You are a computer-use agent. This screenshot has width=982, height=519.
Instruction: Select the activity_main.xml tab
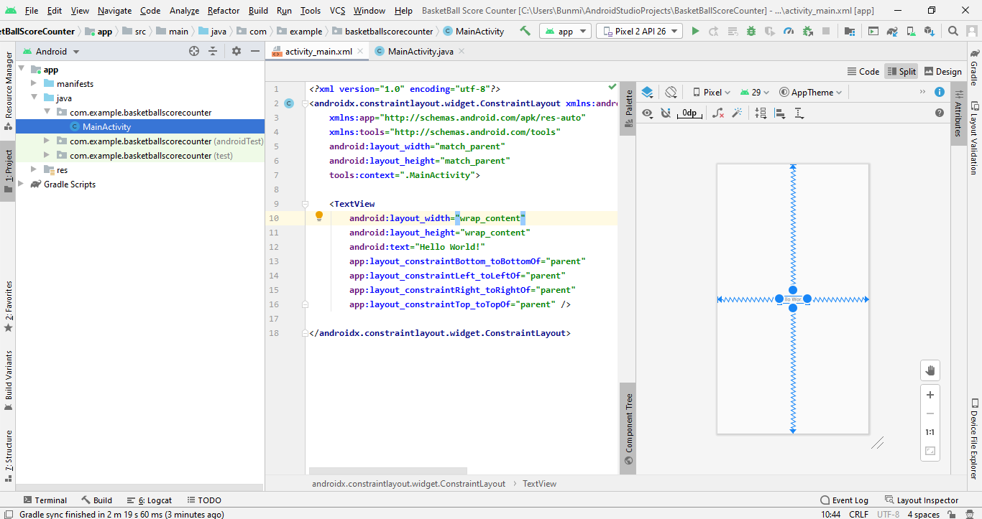click(x=318, y=51)
